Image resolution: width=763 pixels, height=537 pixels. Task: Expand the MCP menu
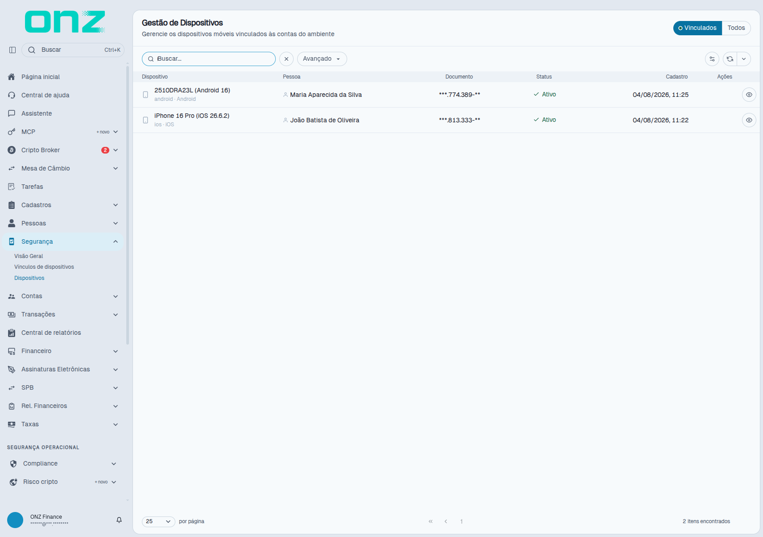coord(62,132)
